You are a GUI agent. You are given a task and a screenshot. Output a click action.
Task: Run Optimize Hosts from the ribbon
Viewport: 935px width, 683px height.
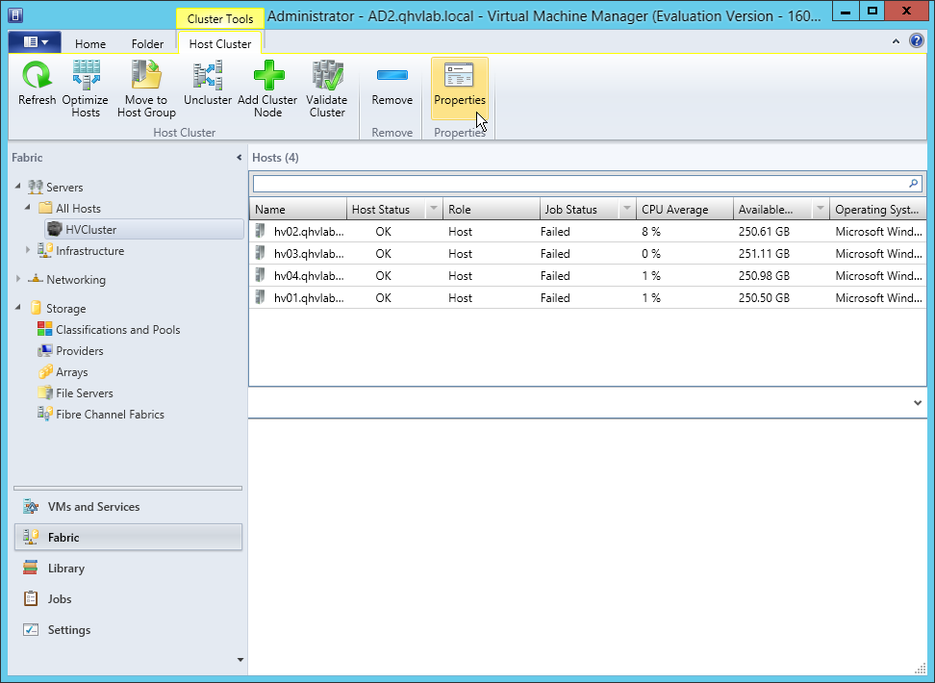(86, 77)
